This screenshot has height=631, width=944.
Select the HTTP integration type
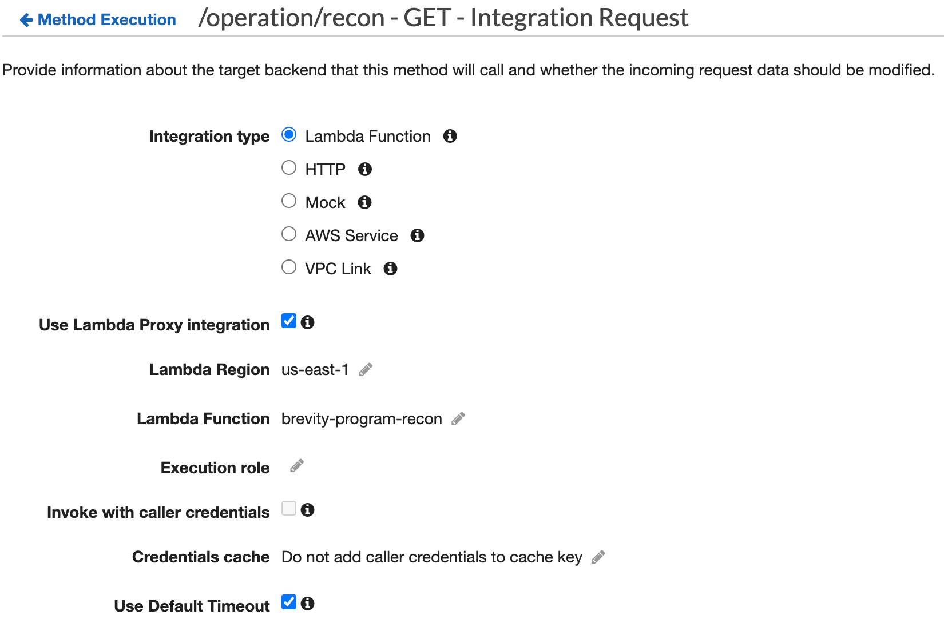pyautogui.click(x=289, y=168)
